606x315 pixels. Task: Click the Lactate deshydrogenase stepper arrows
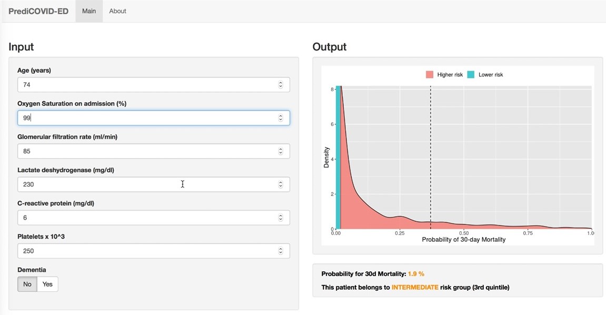click(281, 184)
